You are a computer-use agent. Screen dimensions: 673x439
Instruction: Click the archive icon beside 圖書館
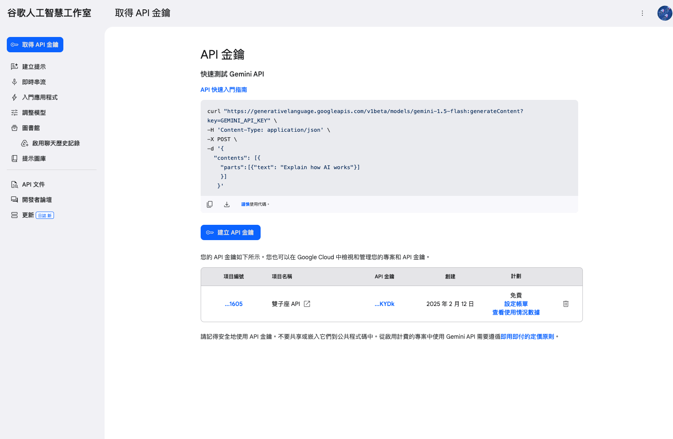pos(14,128)
